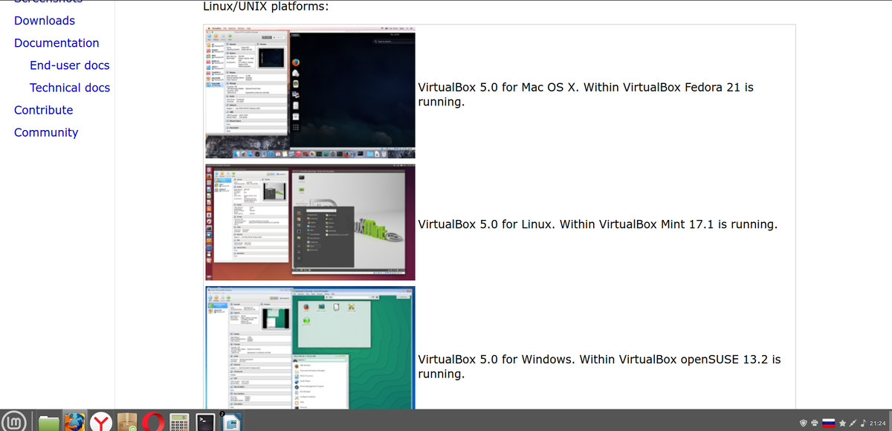Open the network connection tray icon
The height and width of the screenshot is (431, 892).
(853, 423)
